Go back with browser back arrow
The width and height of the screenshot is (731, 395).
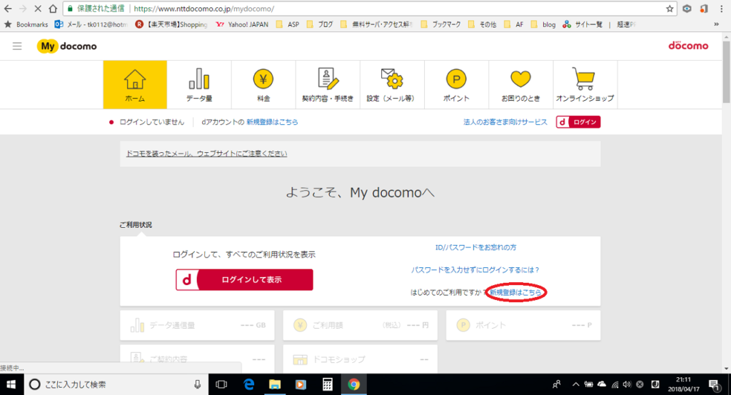8,9
